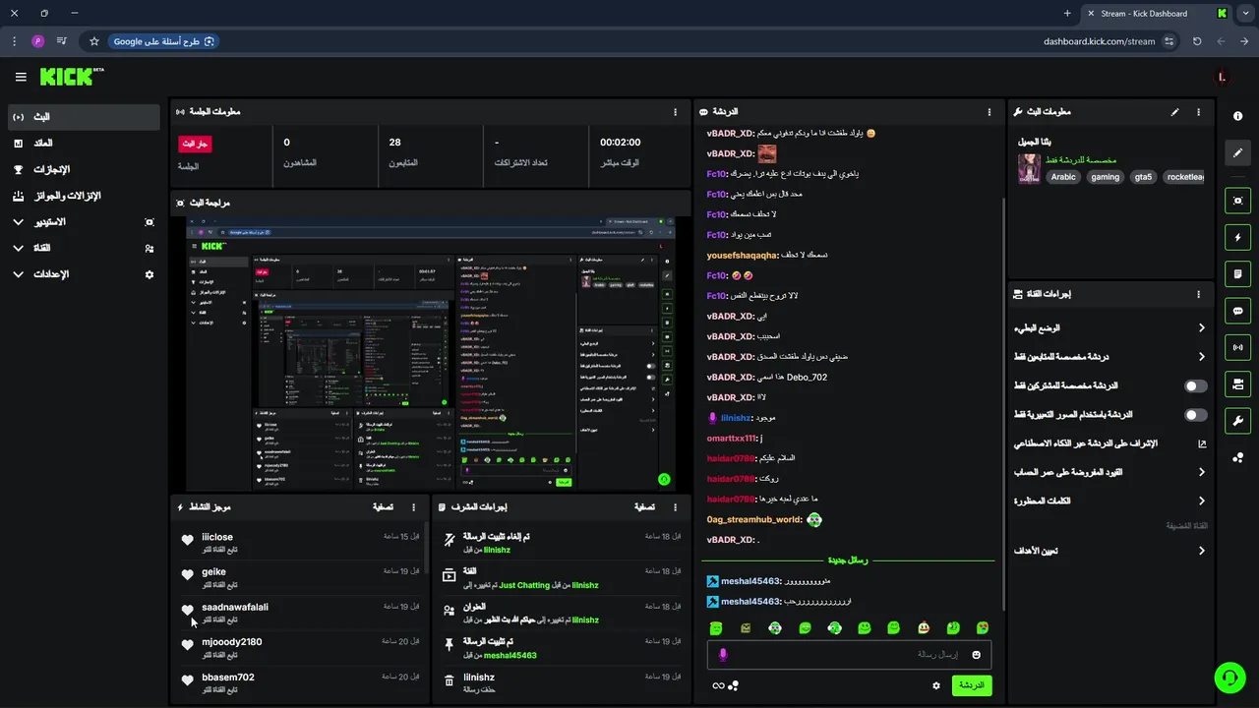
Task: Open chat settings gear beside the green send button
Action: coord(936,685)
